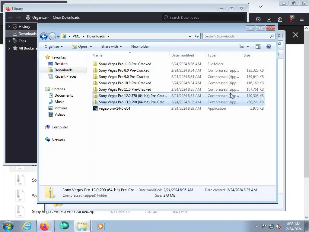Sort by Type column header
The image size is (309, 232).
(x=224, y=55)
